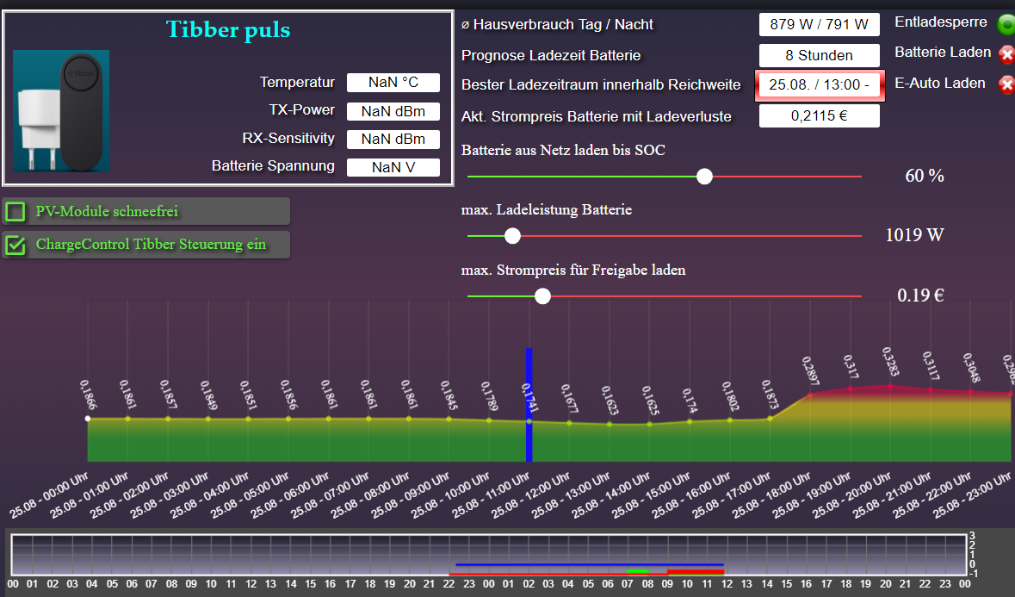Click the 0.2897 price label on the chart
Image resolution: width=1015 pixels, height=597 pixels.
pyautogui.click(x=810, y=371)
